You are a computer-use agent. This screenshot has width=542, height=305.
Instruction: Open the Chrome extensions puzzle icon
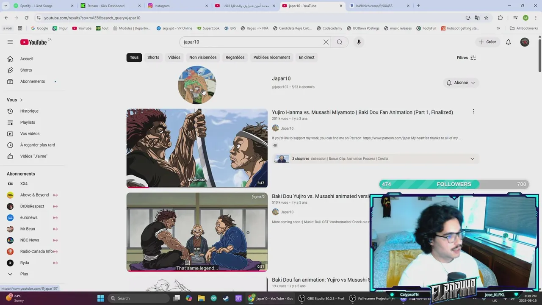(501, 18)
